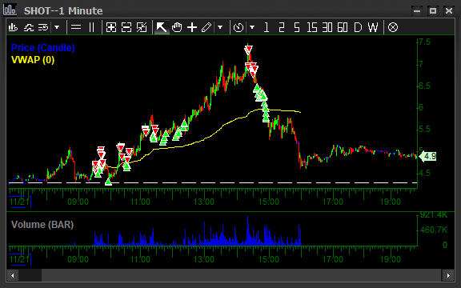This screenshot has height=288, width=461.
Task: Click the chart window icon in title bar
Action: pos(10,10)
